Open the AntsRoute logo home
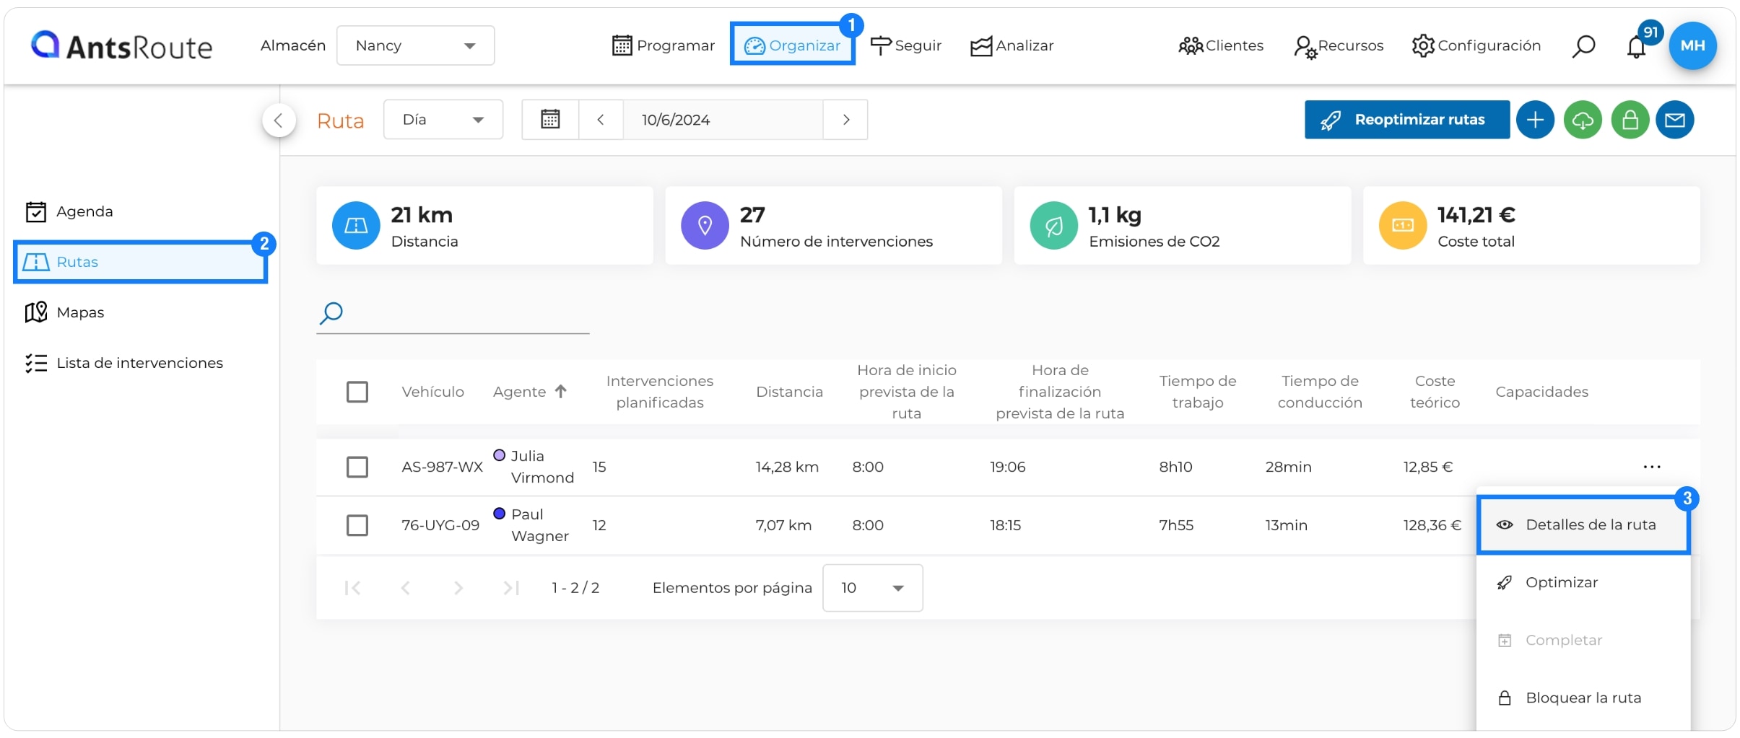This screenshot has width=1740, height=738. (x=121, y=45)
